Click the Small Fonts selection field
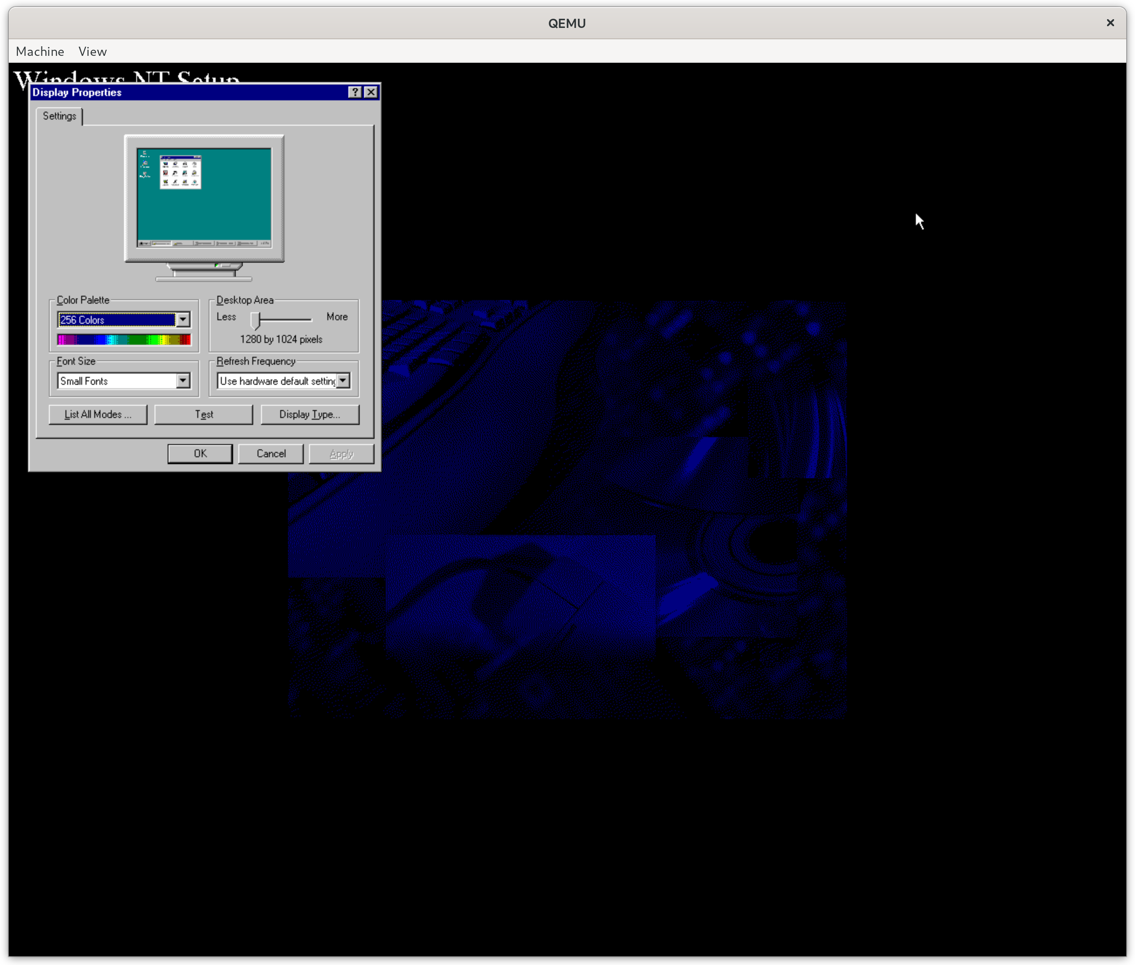Screen dimensions: 1135x965 (x=117, y=381)
